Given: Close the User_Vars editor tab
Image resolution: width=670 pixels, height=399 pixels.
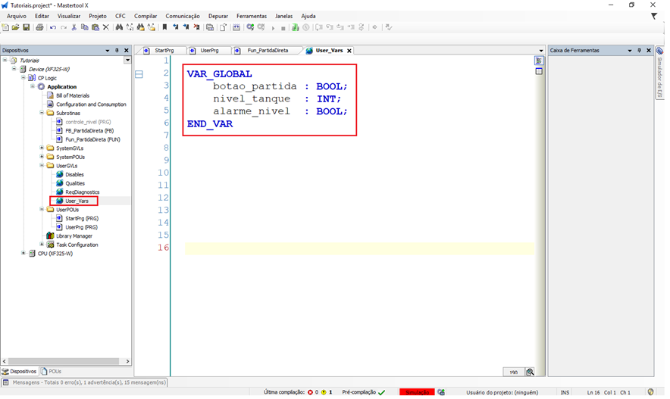Looking at the screenshot, I should [349, 51].
